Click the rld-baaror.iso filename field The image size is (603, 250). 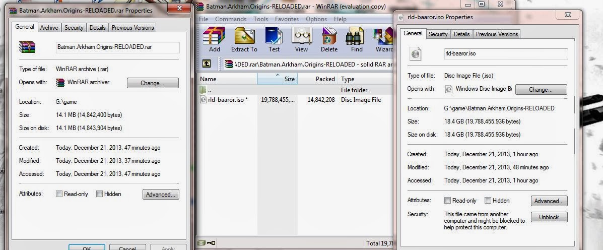point(506,54)
